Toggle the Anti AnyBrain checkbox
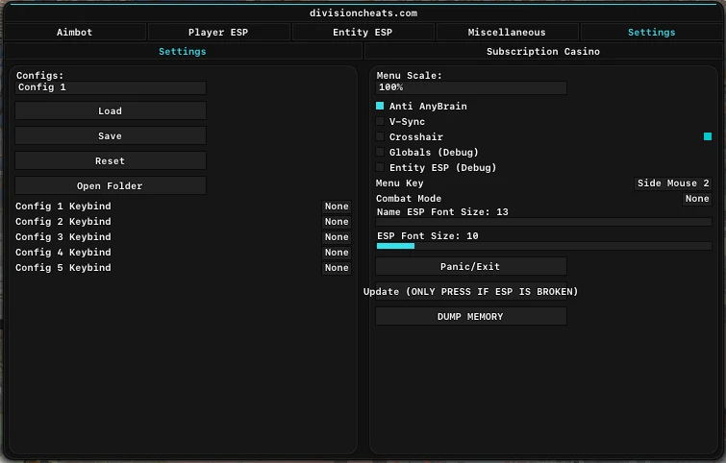The image size is (726, 463). [x=380, y=106]
